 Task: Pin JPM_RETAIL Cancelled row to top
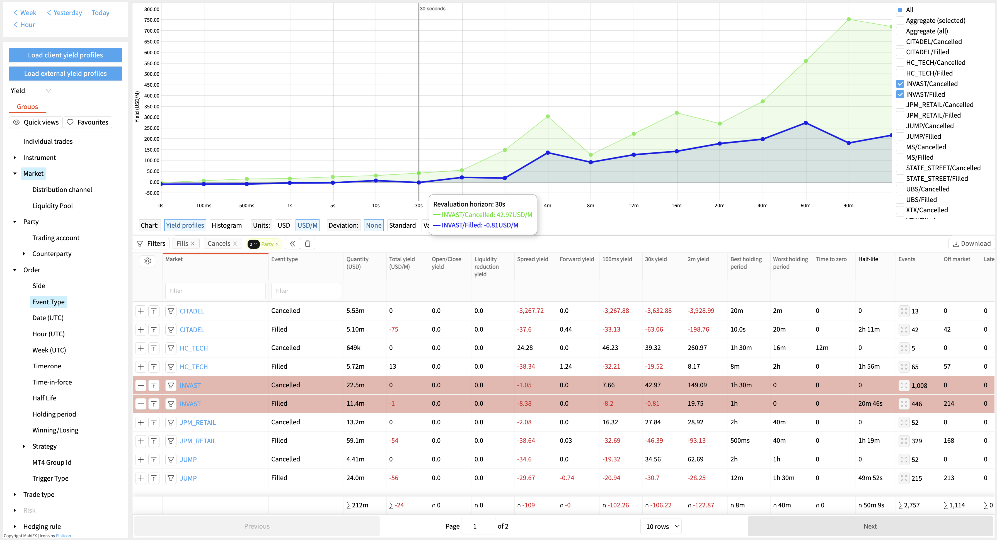coord(154,422)
